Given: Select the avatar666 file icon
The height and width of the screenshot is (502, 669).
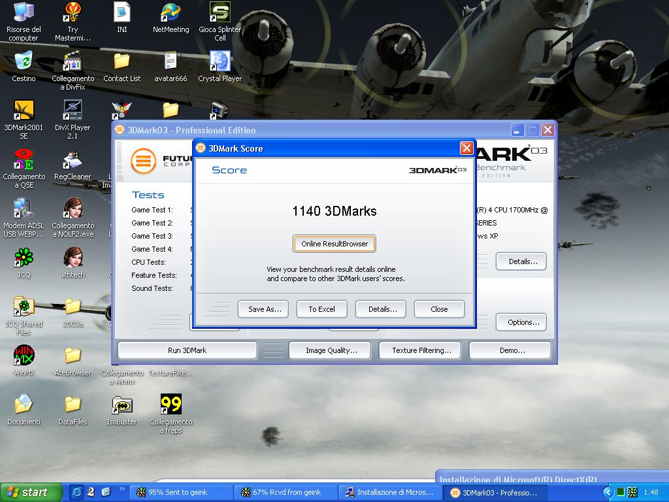Looking at the screenshot, I should point(171,67).
